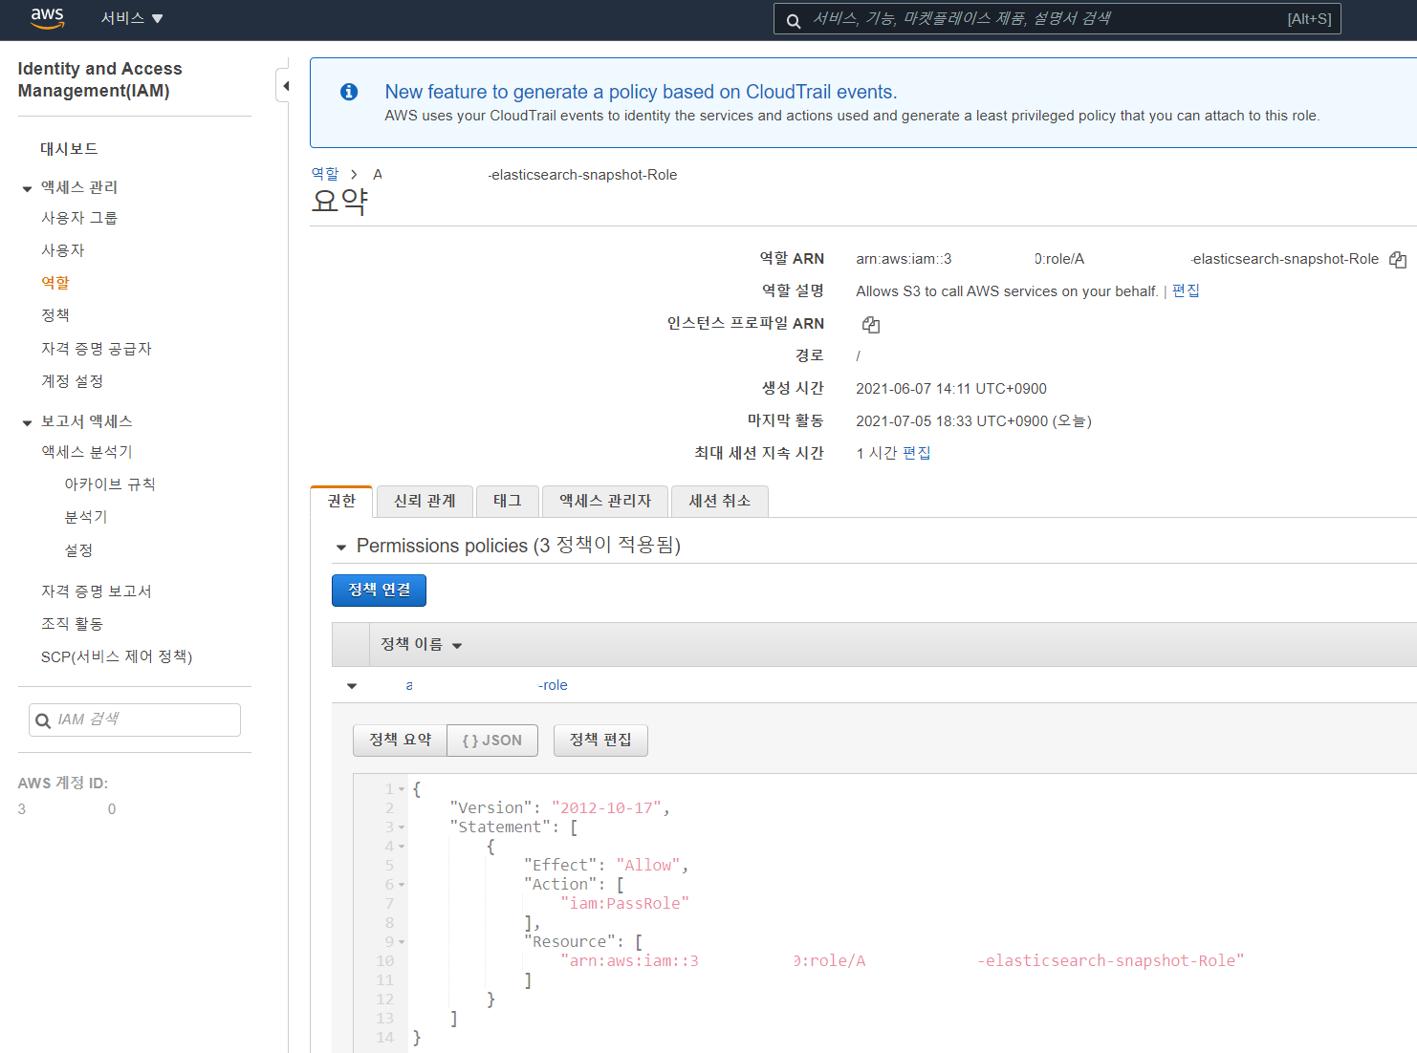The width and height of the screenshot is (1417, 1053).
Task: Fold the Resource array at line 9
Action: point(402,942)
